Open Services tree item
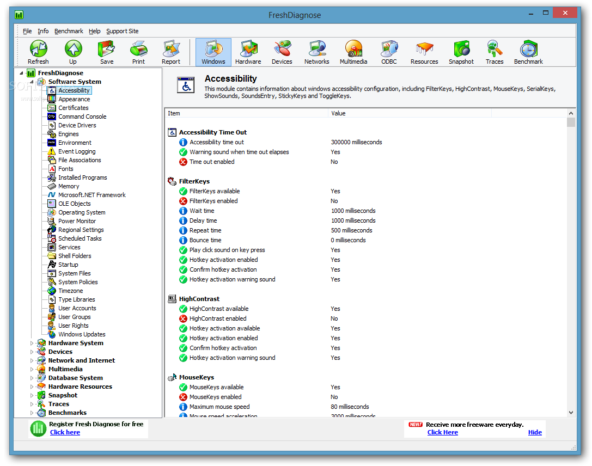Image resolution: width=592 pixels, height=466 pixels. tap(69, 247)
